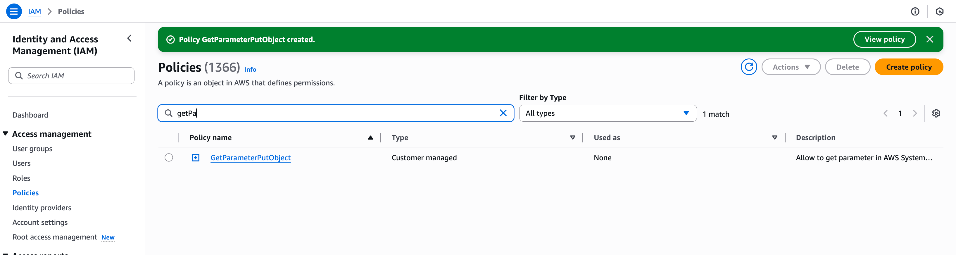Screen dimensions: 956x255
Task: Click the Search IAM input field
Action: 71,76
